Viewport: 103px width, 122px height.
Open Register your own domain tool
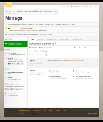click(x=15, y=72)
